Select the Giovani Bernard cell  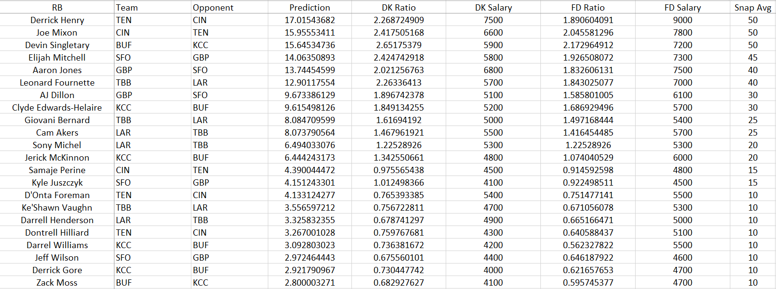coord(57,120)
